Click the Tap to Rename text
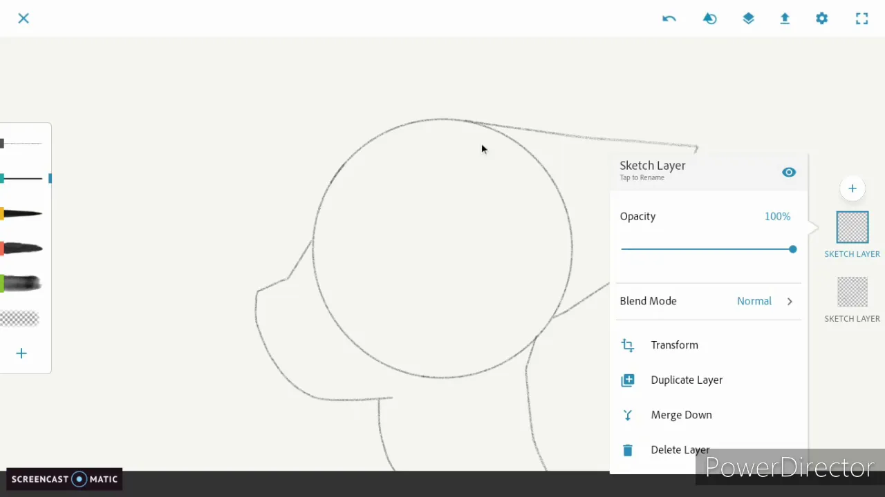 click(642, 178)
